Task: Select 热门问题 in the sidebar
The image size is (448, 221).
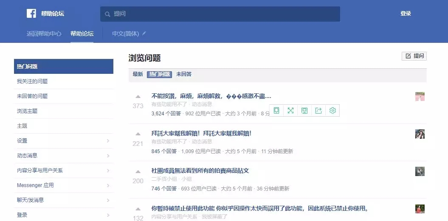Action: [64, 66]
